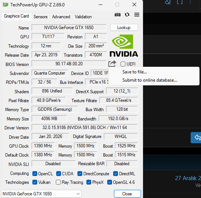The image size is (201, 198).
Task: Click the BIOS Version field 90.17.4B.00.20
Action: click(x=69, y=64)
